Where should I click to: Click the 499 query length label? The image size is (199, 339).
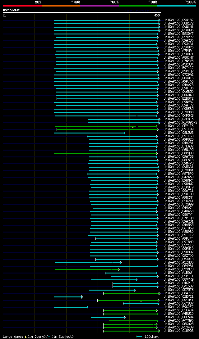(x=157, y=15)
